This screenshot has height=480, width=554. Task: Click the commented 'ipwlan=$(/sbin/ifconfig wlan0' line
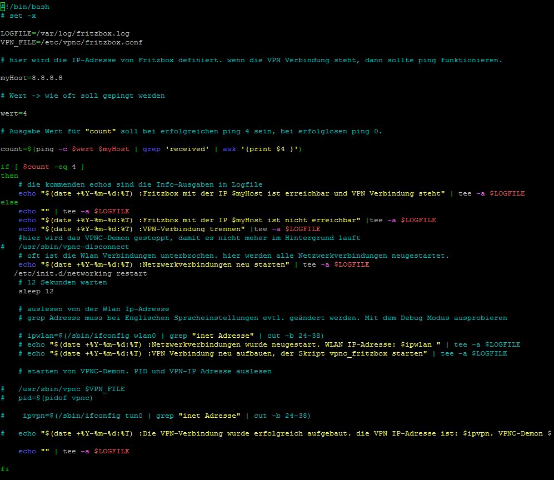(171, 336)
